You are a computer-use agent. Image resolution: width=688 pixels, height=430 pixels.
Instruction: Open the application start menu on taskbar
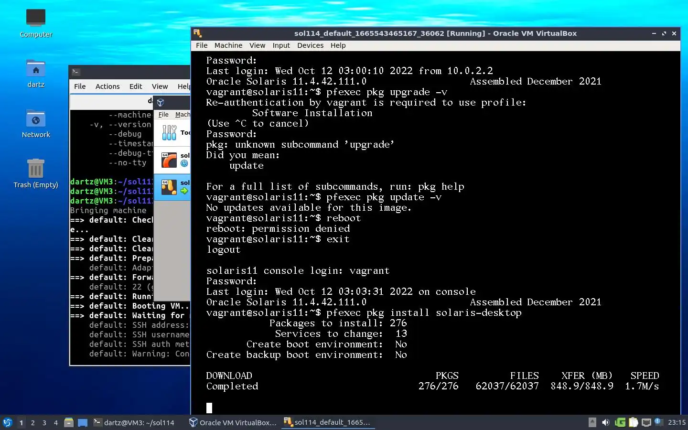point(8,422)
